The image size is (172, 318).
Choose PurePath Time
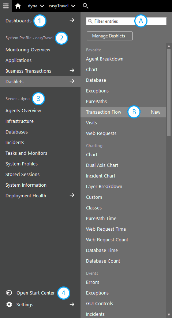(101, 219)
